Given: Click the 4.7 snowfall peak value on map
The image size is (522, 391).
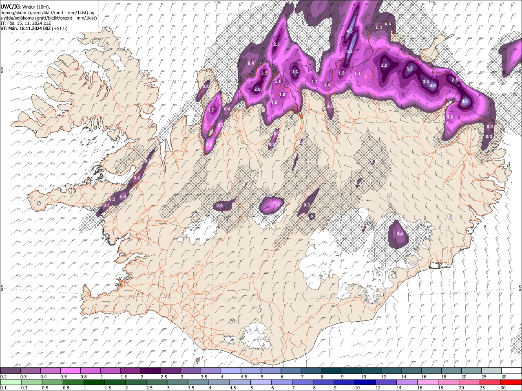Looking at the screenshot, I should (x=465, y=101).
